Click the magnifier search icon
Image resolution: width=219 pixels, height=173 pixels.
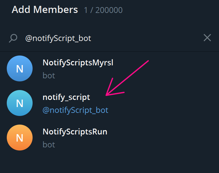point(13,38)
